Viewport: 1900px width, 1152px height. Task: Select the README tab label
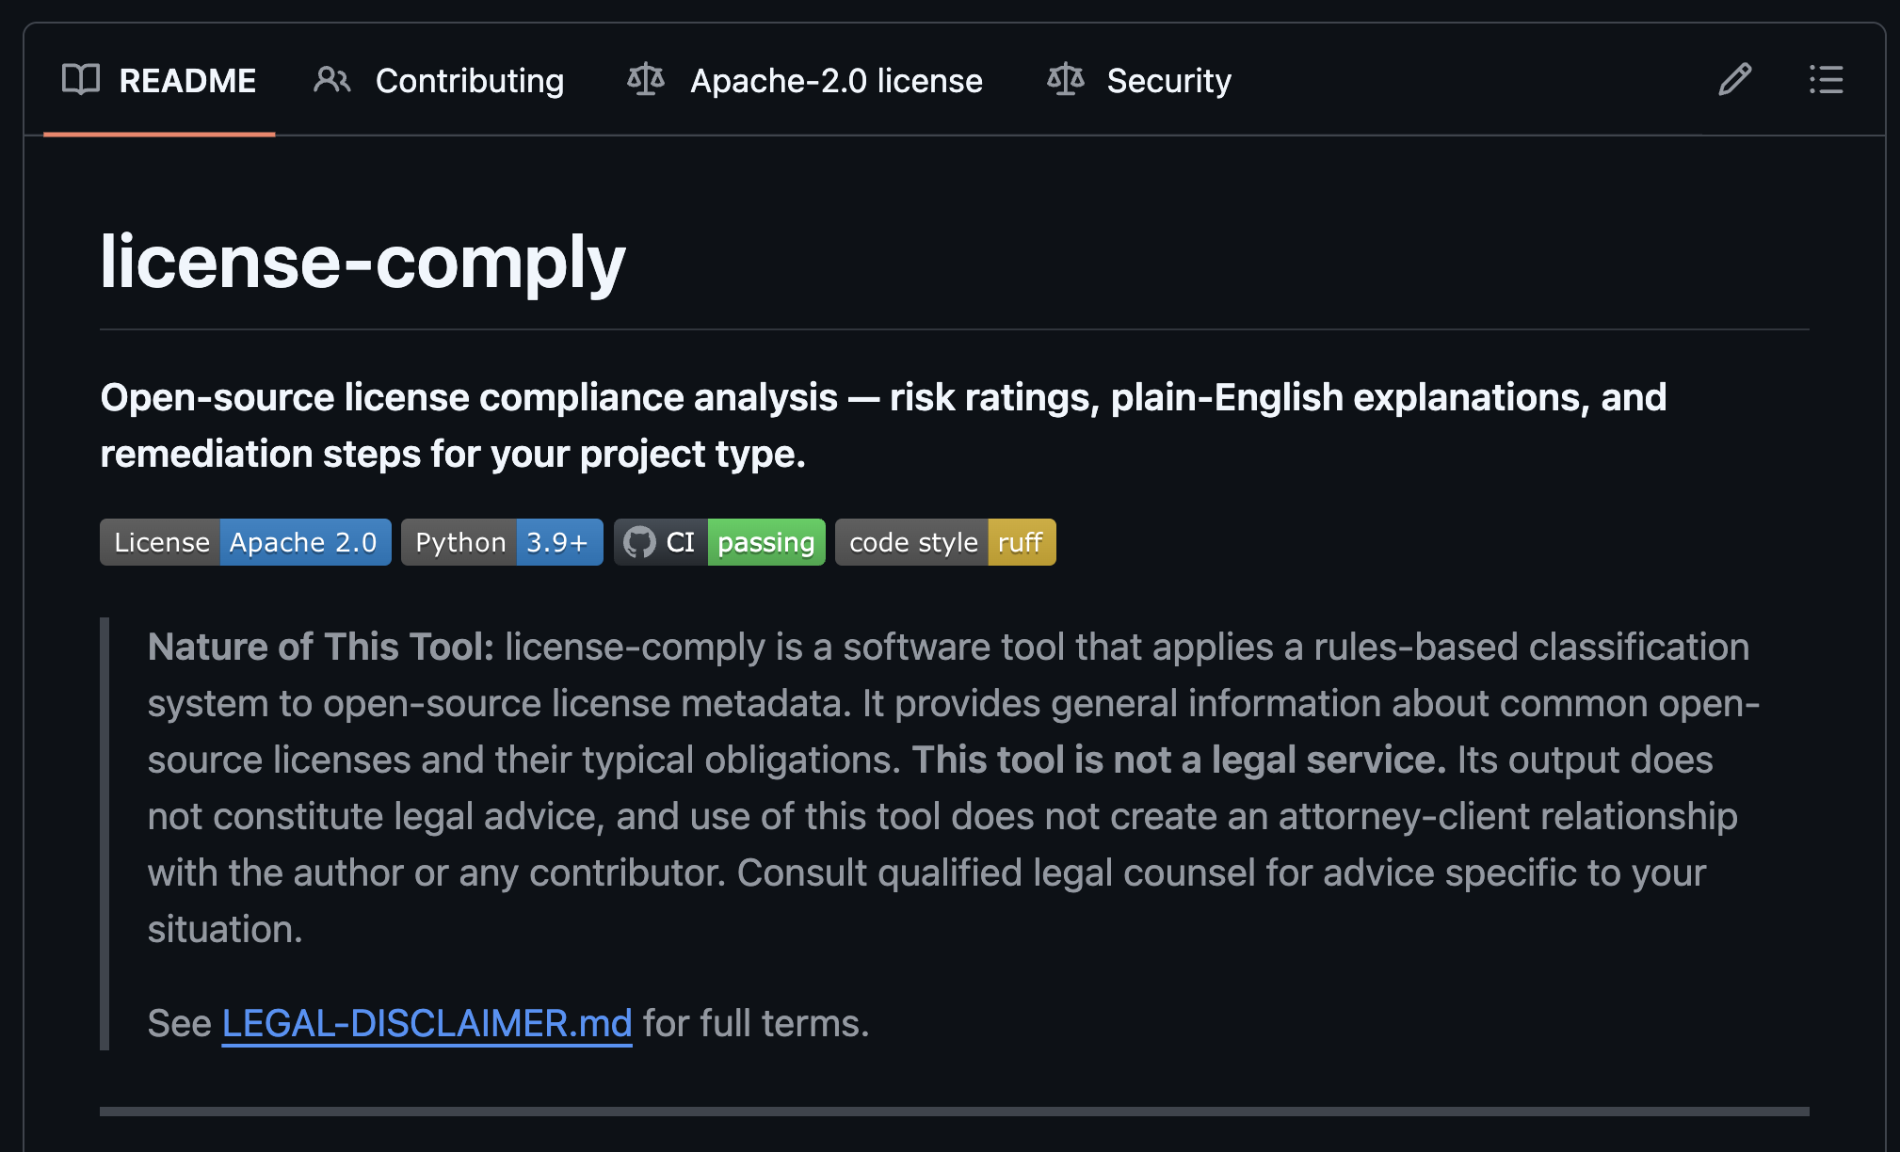187,81
